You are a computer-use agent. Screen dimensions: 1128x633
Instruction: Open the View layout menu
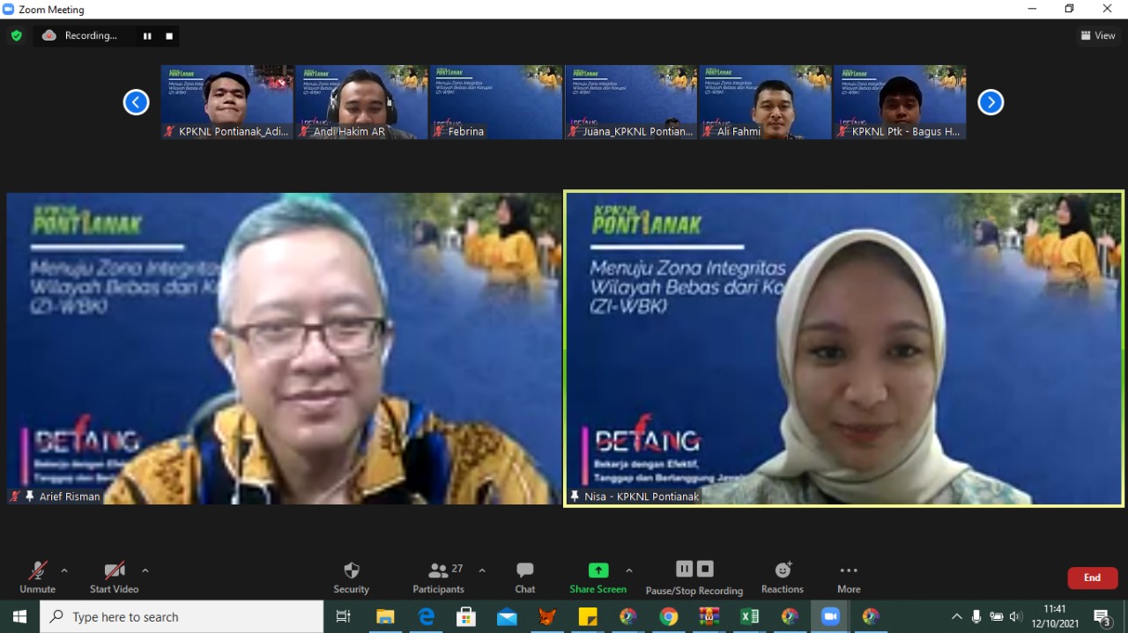click(1098, 36)
